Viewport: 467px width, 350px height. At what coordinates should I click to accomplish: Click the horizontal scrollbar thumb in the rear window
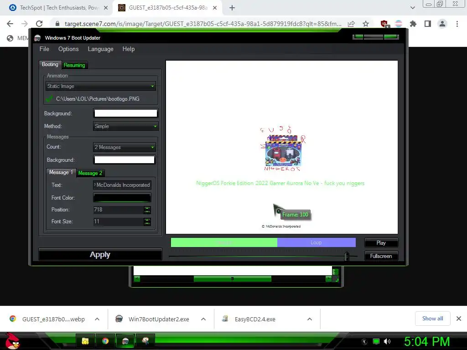pos(232,279)
